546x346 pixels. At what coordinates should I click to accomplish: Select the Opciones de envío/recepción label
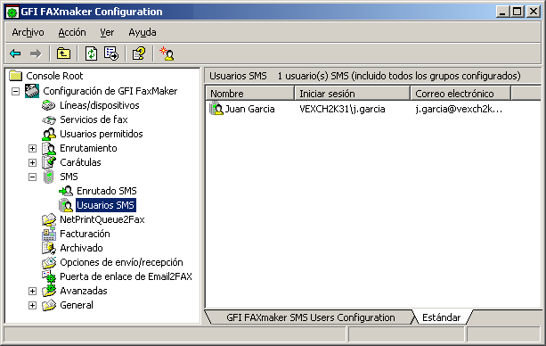point(121,262)
